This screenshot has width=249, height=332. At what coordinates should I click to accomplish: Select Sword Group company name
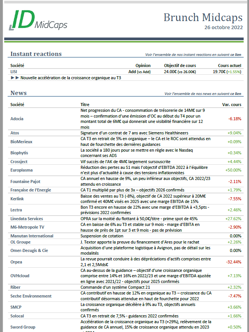click(23, 327)
